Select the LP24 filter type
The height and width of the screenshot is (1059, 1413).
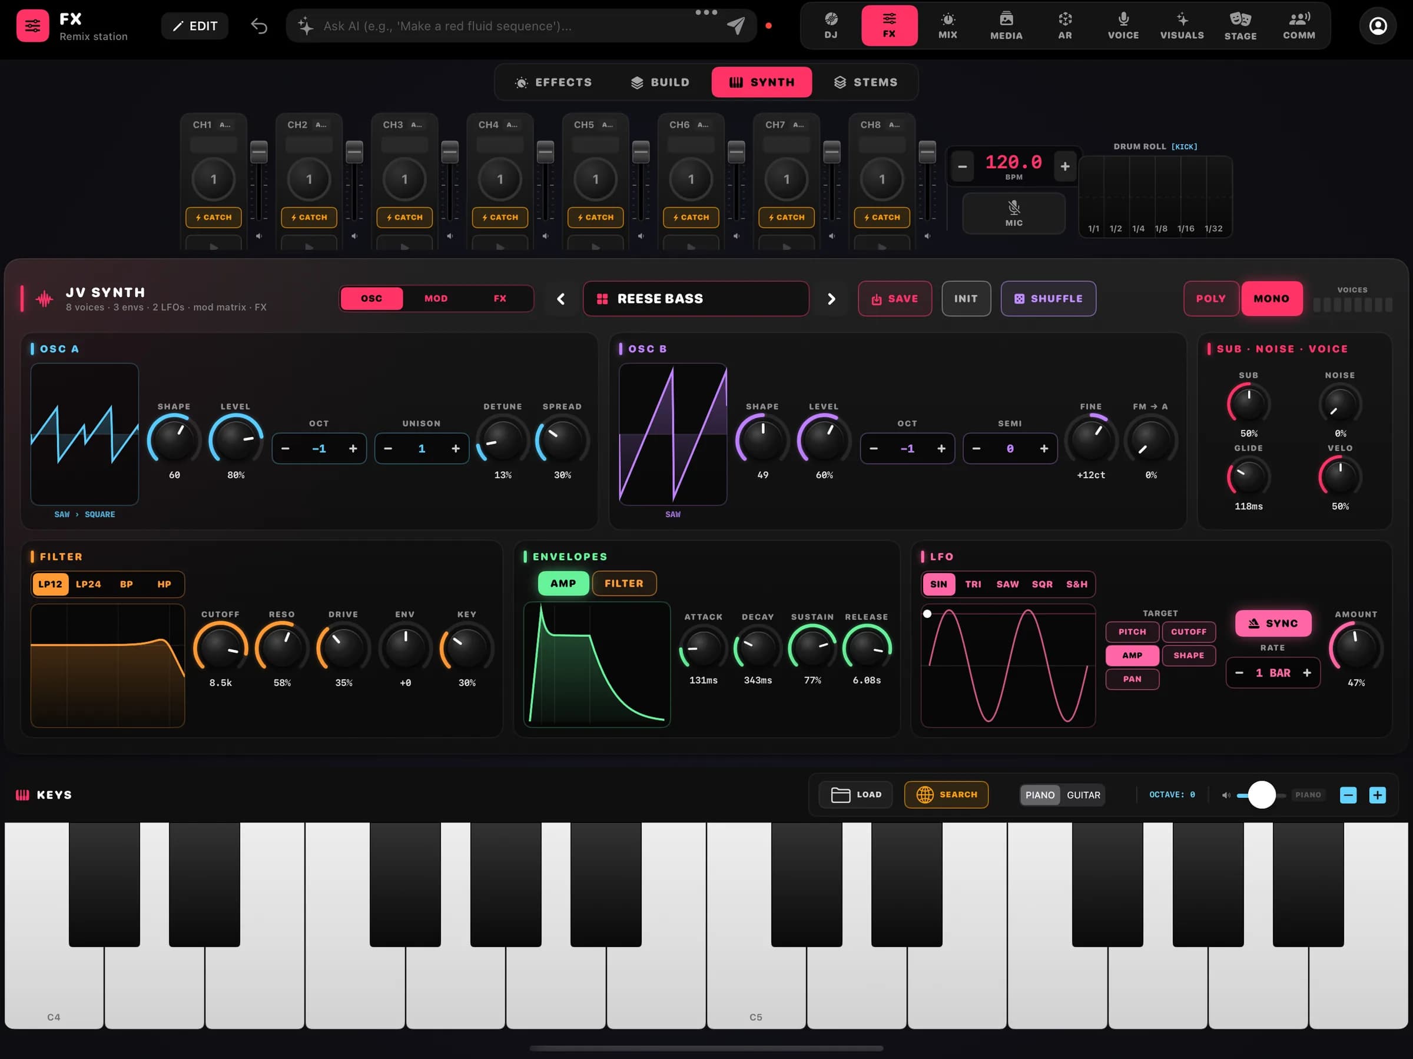pos(88,584)
